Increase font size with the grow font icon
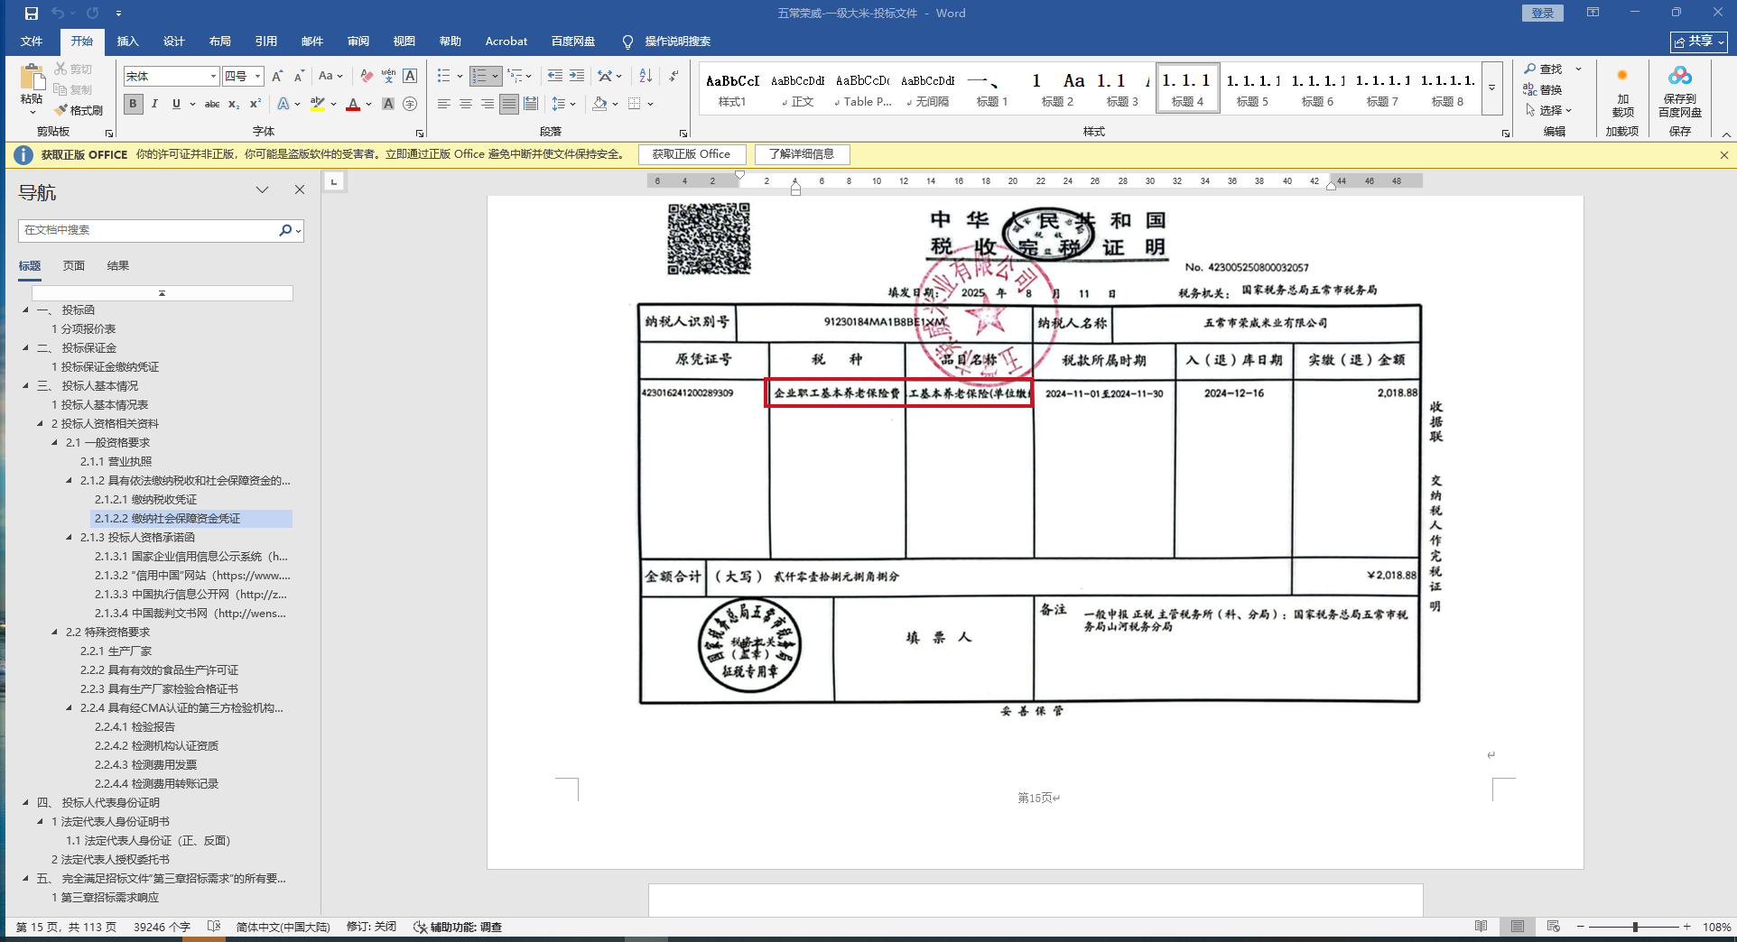 (x=277, y=76)
